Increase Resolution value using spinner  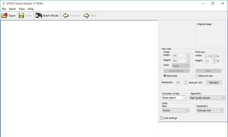185,82
